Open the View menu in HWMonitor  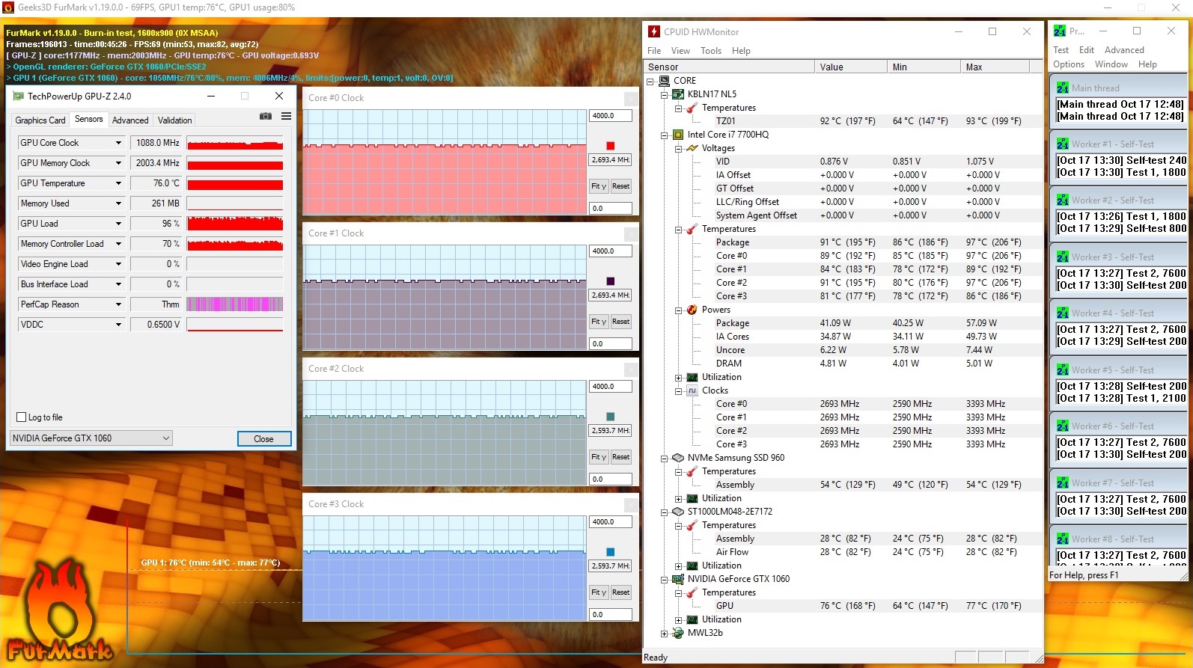pyautogui.click(x=680, y=51)
